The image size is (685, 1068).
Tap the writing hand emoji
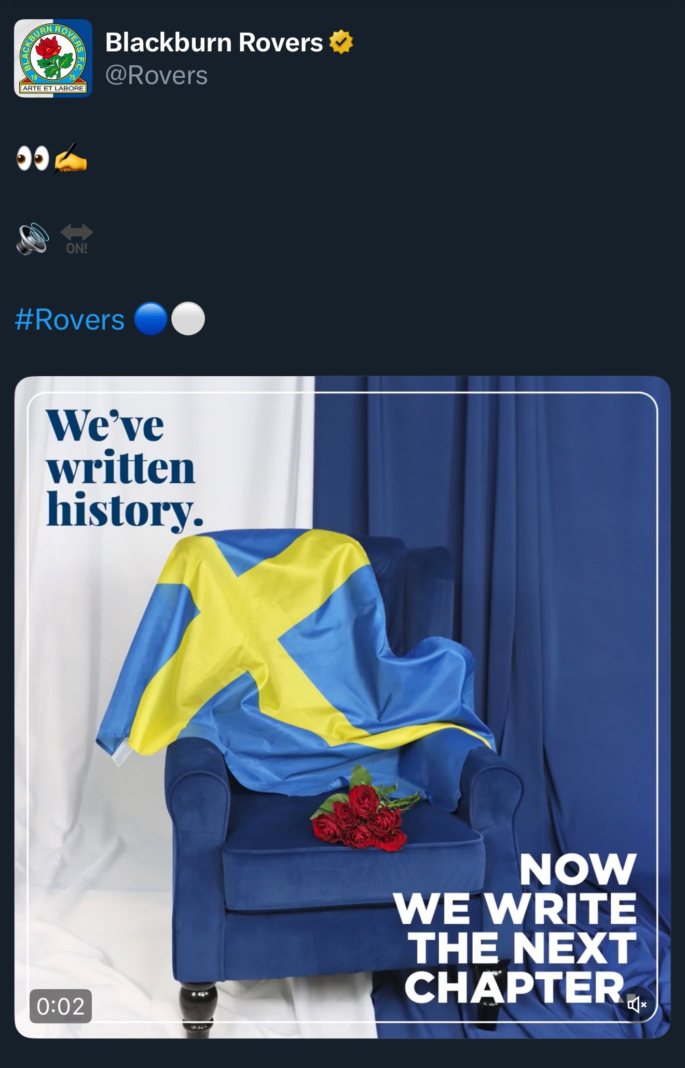pos(71,158)
